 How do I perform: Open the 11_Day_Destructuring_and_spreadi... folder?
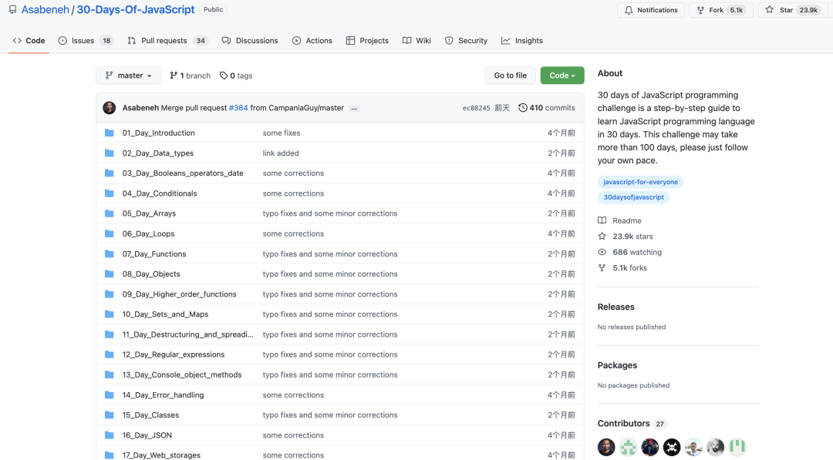coord(187,334)
